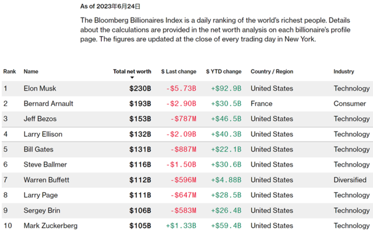Select Larry Page row name
373x231 pixels.
pos(41,195)
